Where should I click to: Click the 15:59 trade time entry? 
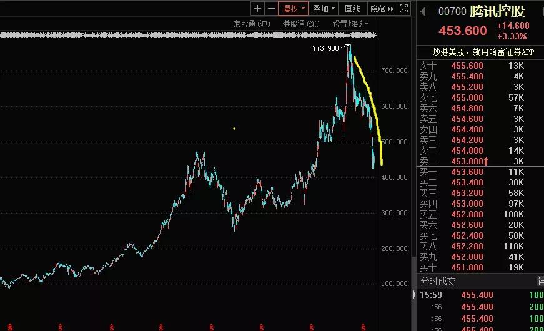[x=431, y=295]
